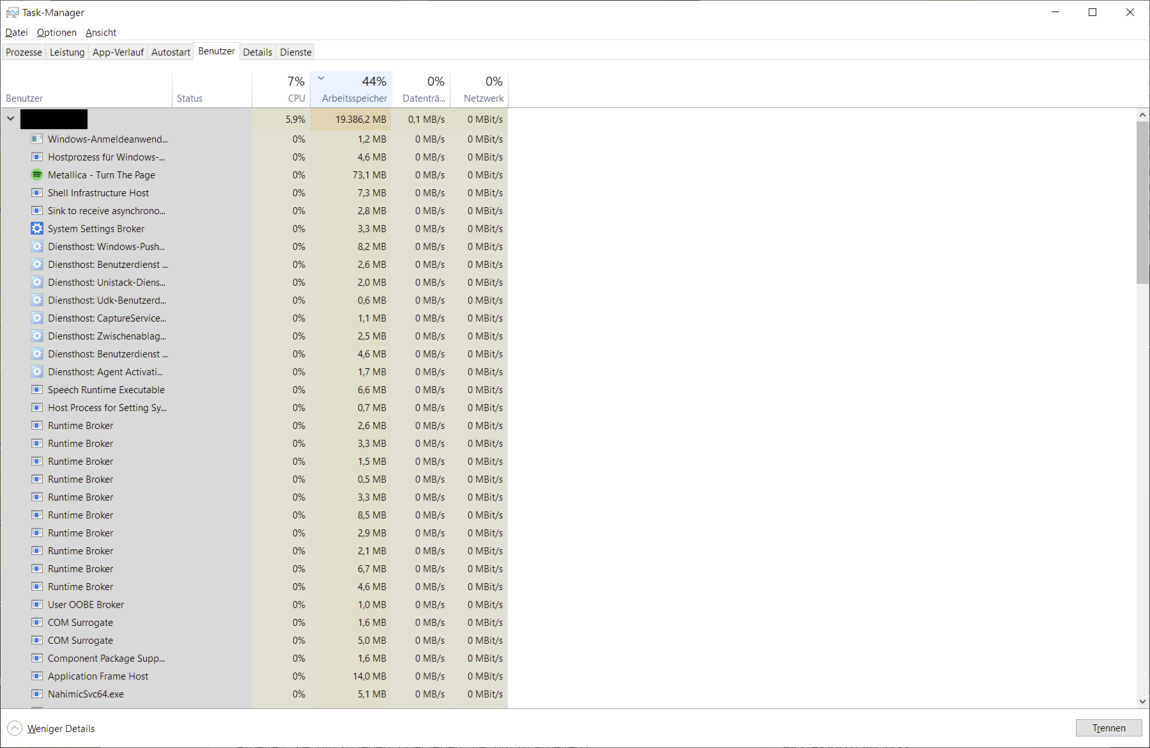This screenshot has width=1150, height=748.
Task: Select the 'System Settings Broker' process name
Action: point(96,228)
